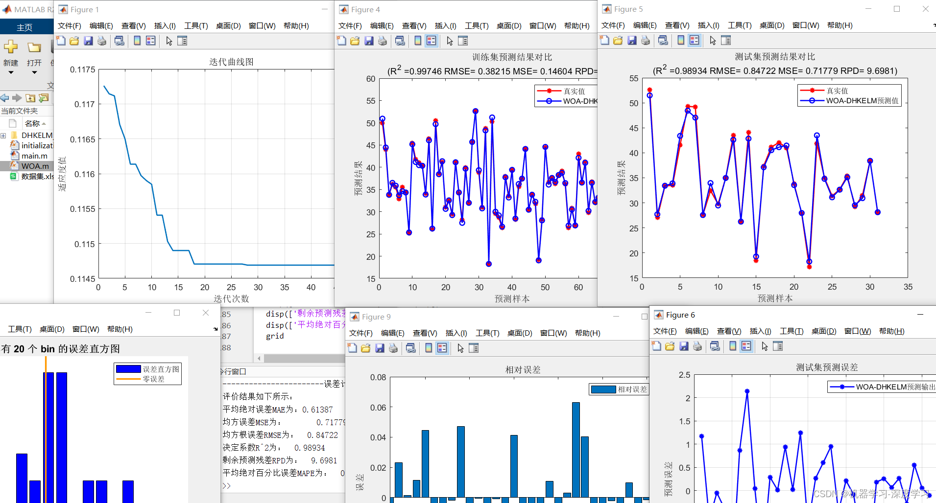Open the plot browser icon in Figure 5
Image resolution: width=936 pixels, height=503 pixels.
coord(726,41)
